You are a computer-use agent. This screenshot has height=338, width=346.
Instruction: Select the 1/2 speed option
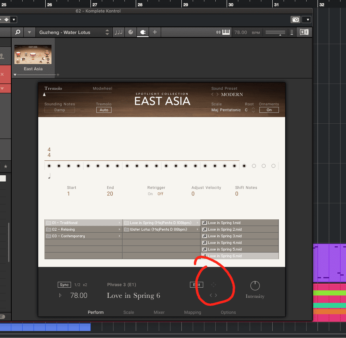click(77, 285)
